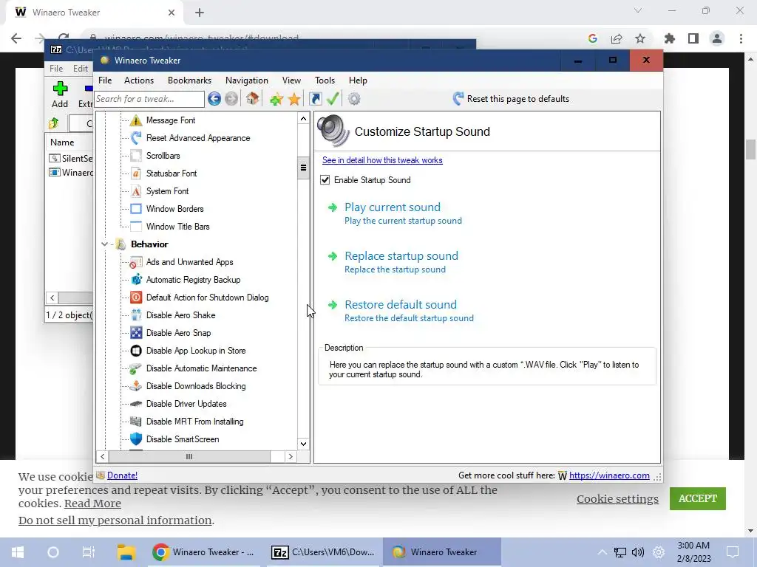Viewport: 757px width, 567px height.
Task: Select the Window Borders tree item
Action: [174, 209]
